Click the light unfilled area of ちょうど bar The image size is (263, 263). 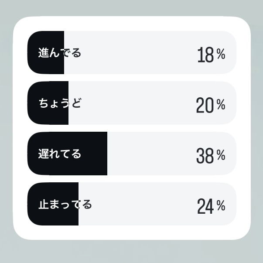tap(153, 103)
